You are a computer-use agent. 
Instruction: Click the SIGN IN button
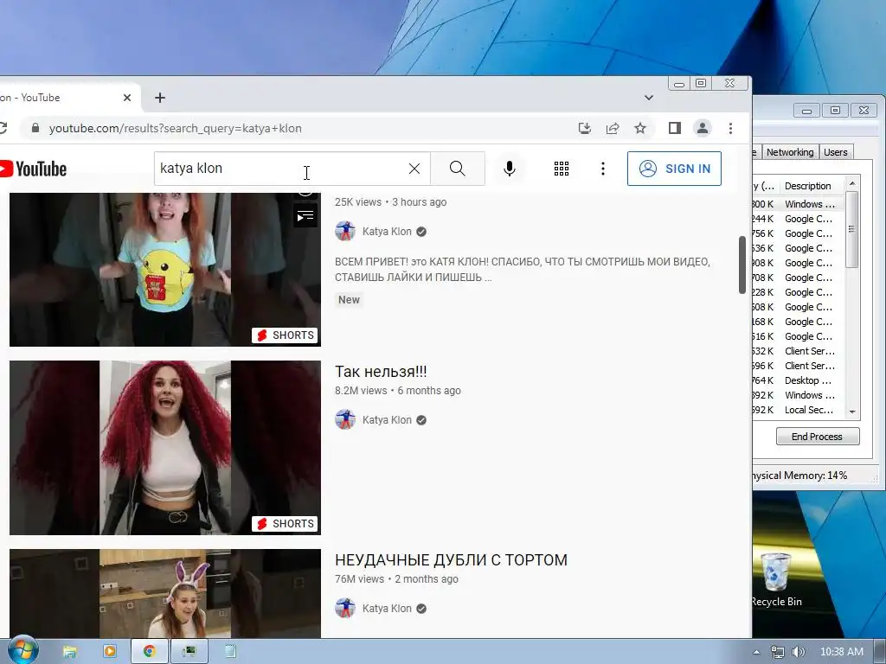[674, 169]
